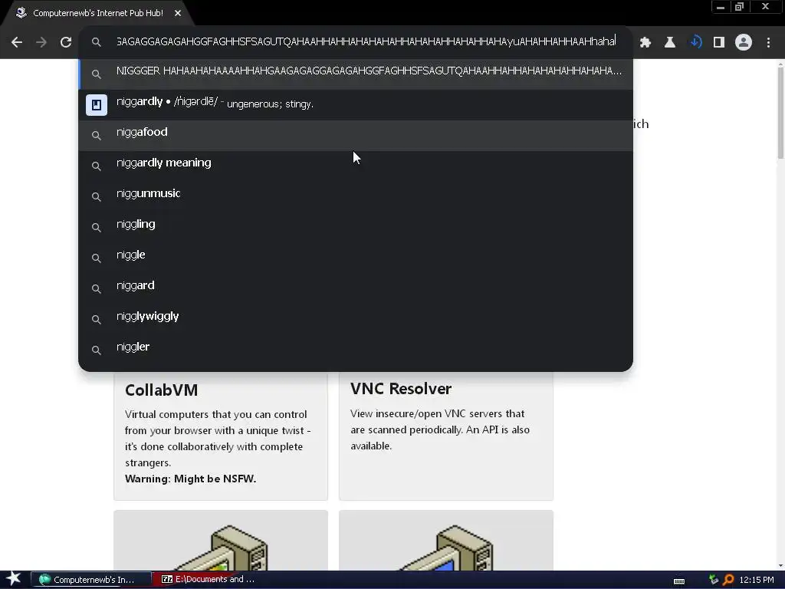Click the tab's favicon icon

click(21, 12)
